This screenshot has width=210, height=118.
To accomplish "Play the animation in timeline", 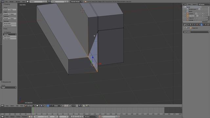I will pos(78,117).
